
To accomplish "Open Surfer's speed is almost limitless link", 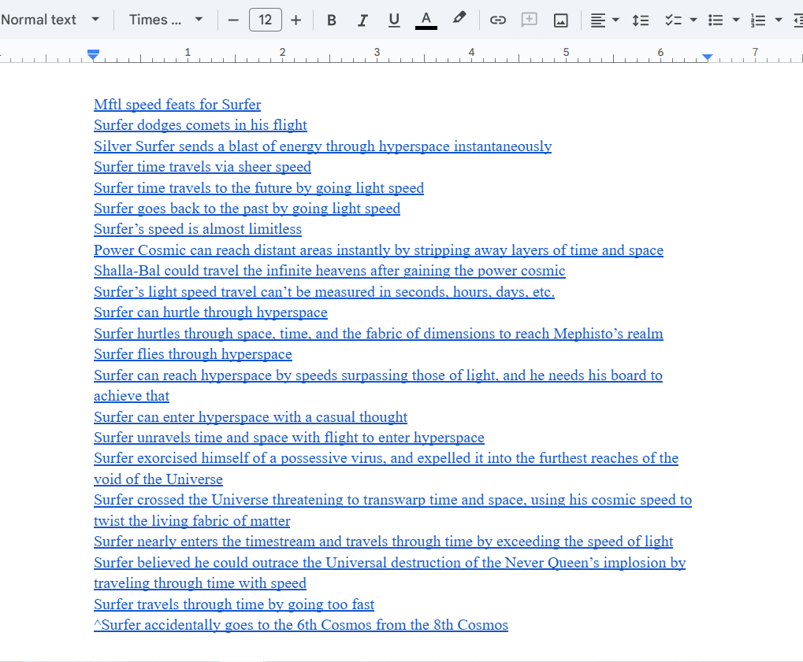I will point(198,229).
